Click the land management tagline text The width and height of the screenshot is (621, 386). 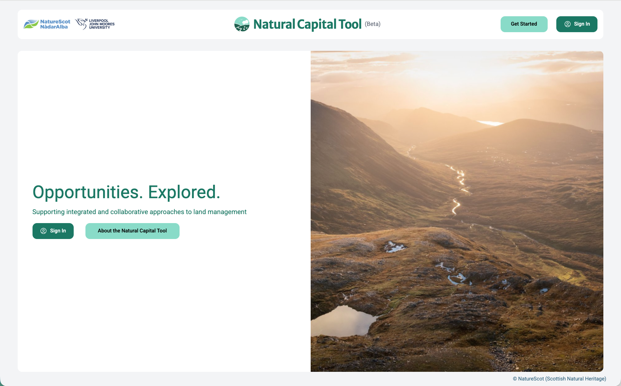tap(139, 212)
